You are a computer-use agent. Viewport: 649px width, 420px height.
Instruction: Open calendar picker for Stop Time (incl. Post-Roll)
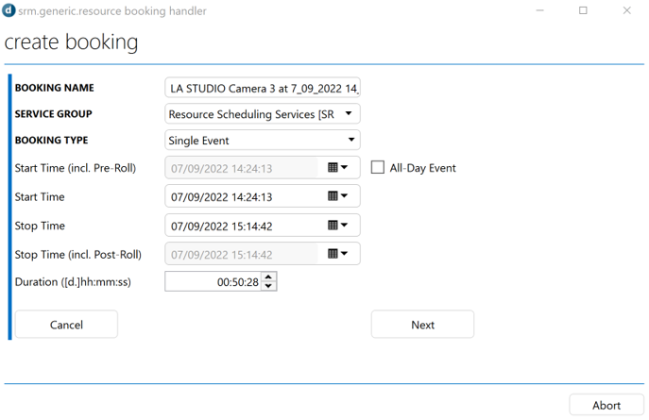point(338,253)
